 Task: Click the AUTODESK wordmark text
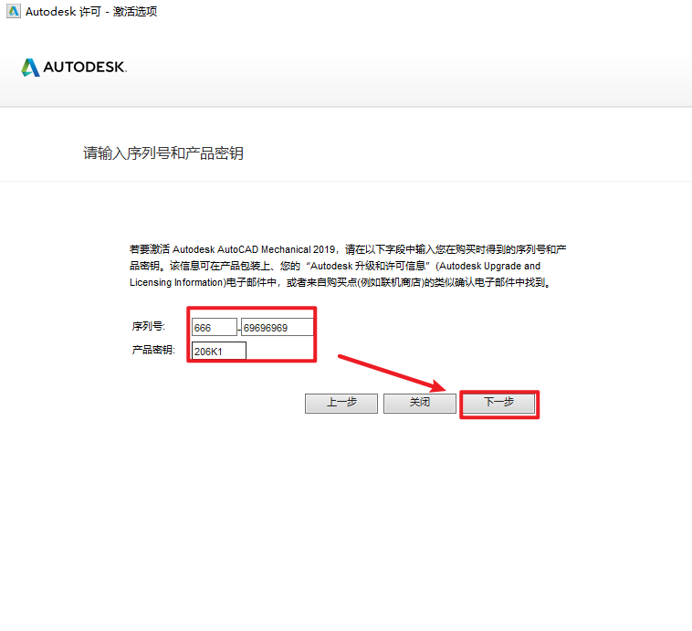[x=85, y=68]
